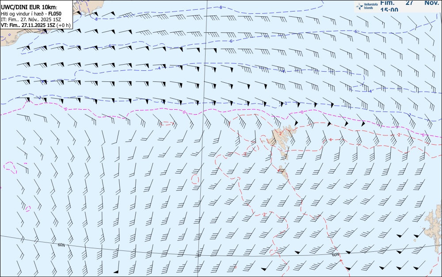Viewport: 442px width, 277px height.
Task: Click the Veðurstofa Íslands logo
Action: click(366, 6)
